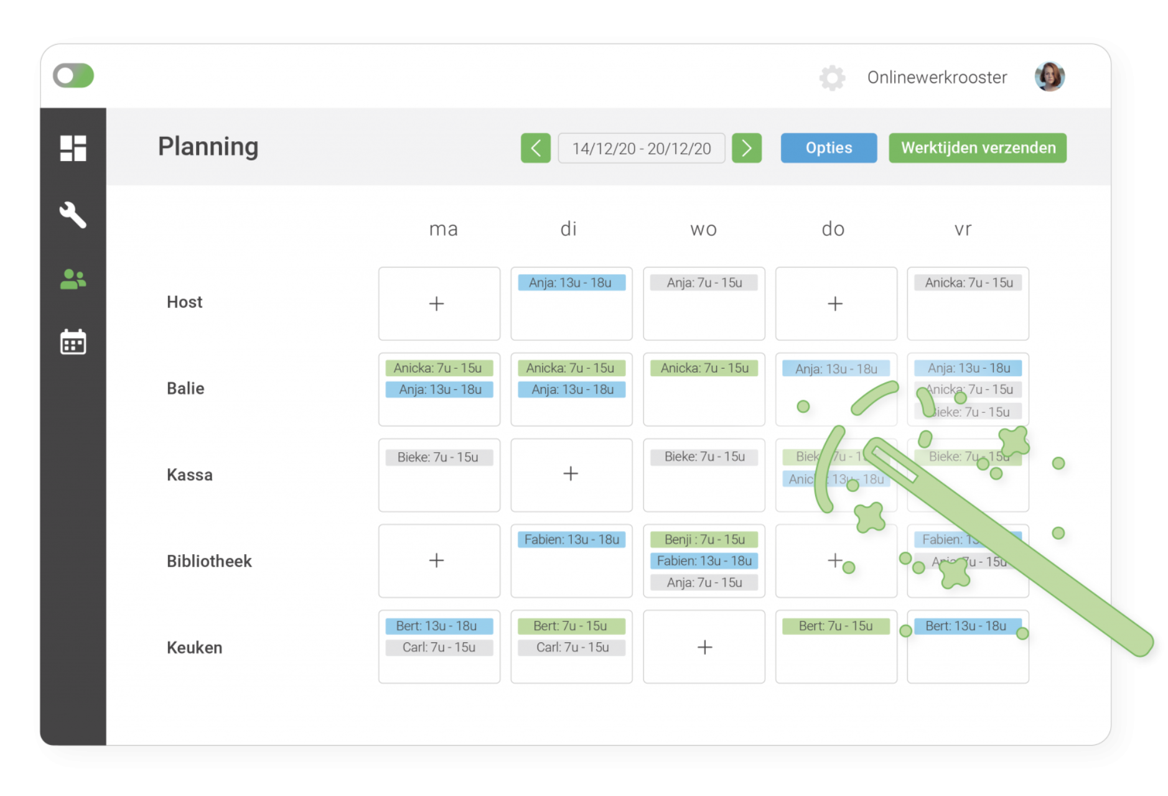Open the user profile avatar

pos(1049,77)
